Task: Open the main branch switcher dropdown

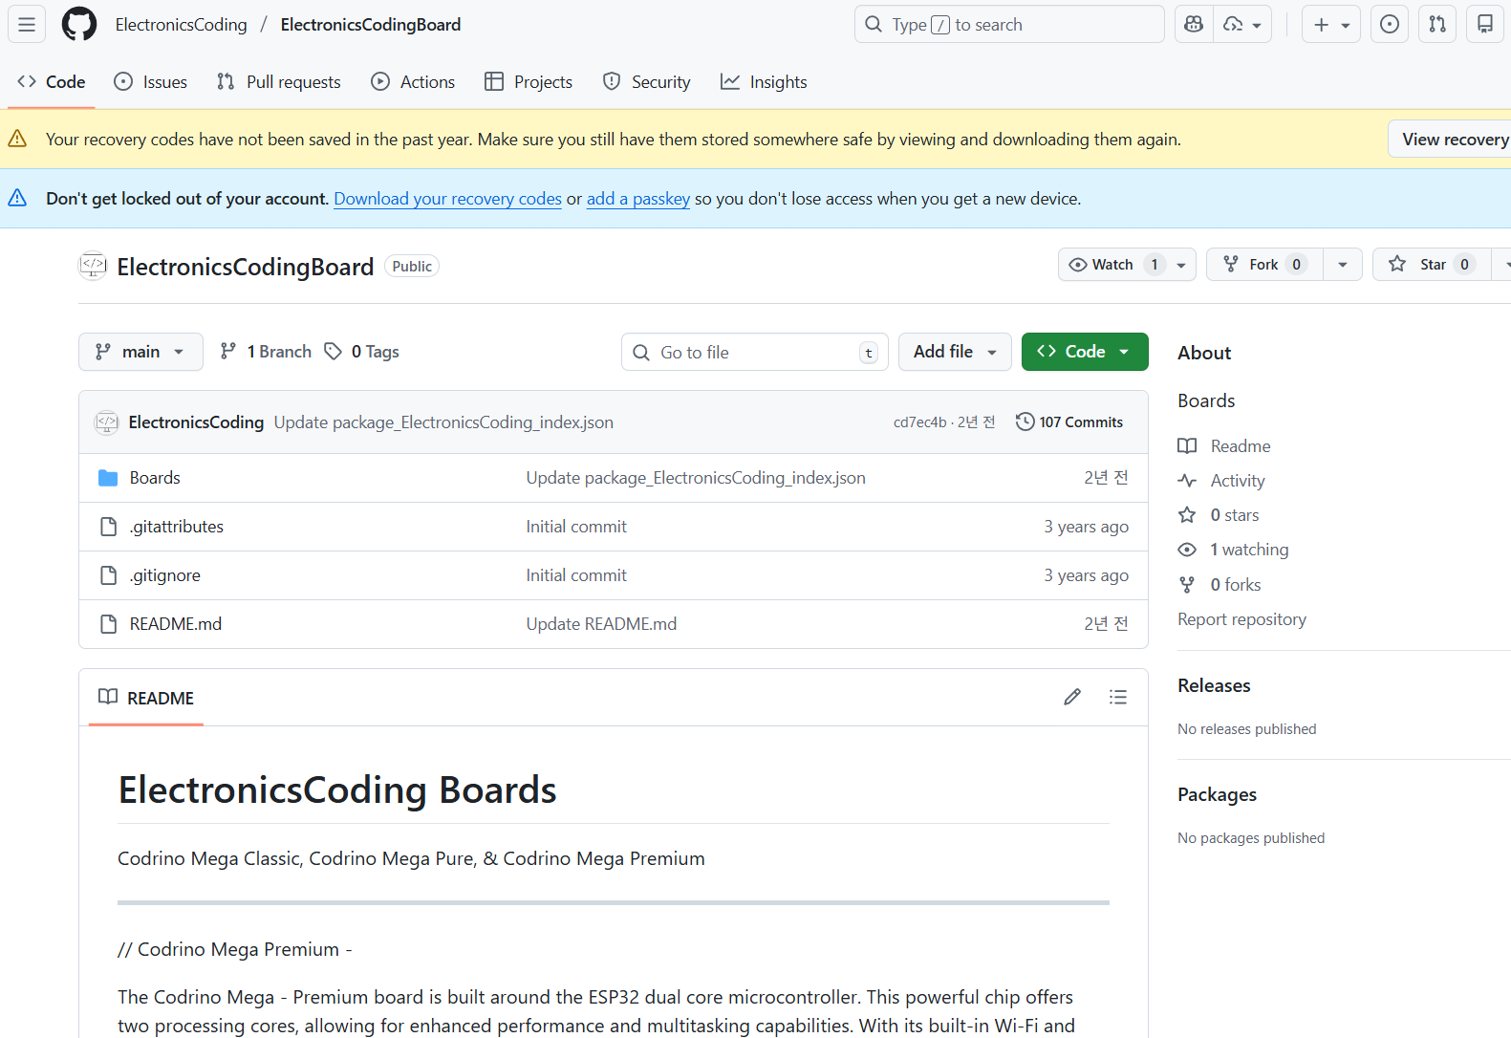Action: (x=140, y=352)
